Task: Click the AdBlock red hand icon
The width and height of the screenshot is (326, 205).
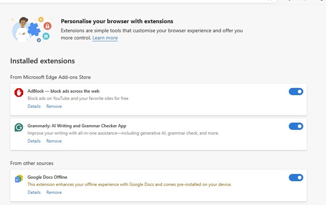Action: (19, 93)
